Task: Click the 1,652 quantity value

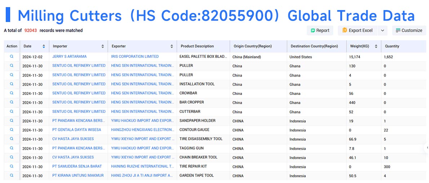Action: (388, 57)
